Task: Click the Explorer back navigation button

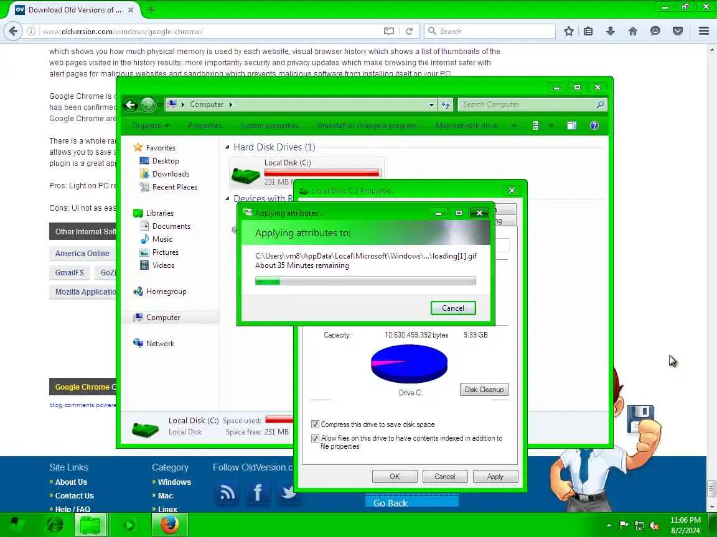Action: (130, 104)
